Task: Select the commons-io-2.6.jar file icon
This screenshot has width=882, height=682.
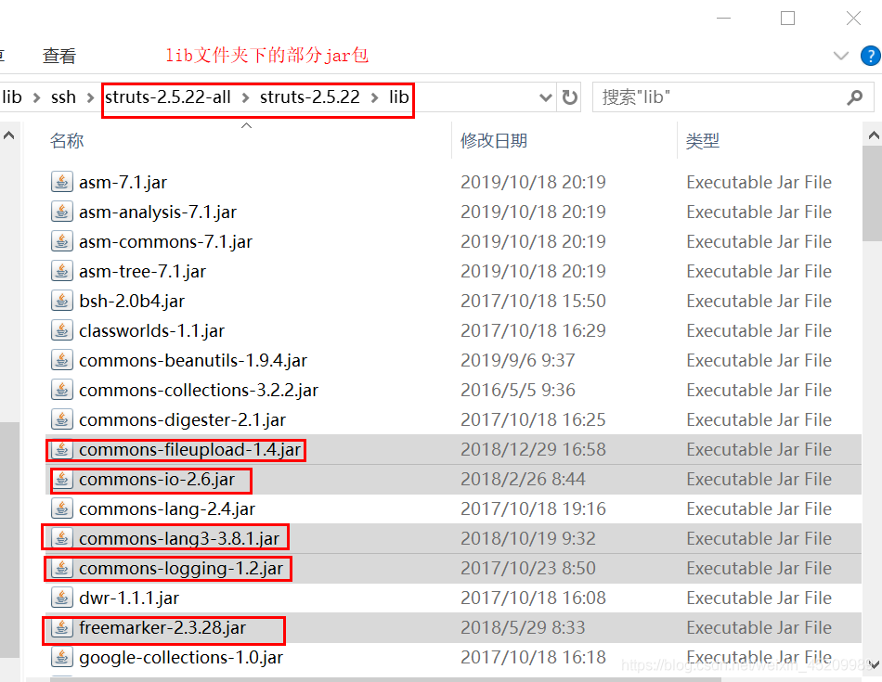Action: pos(61,479)
